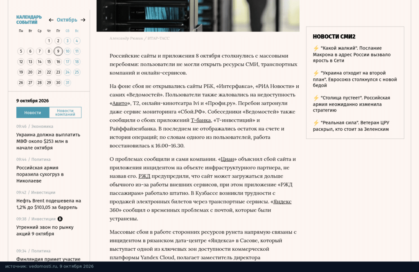Click the НОВОСТИ СМИ2 widget heading

[334, 37]
